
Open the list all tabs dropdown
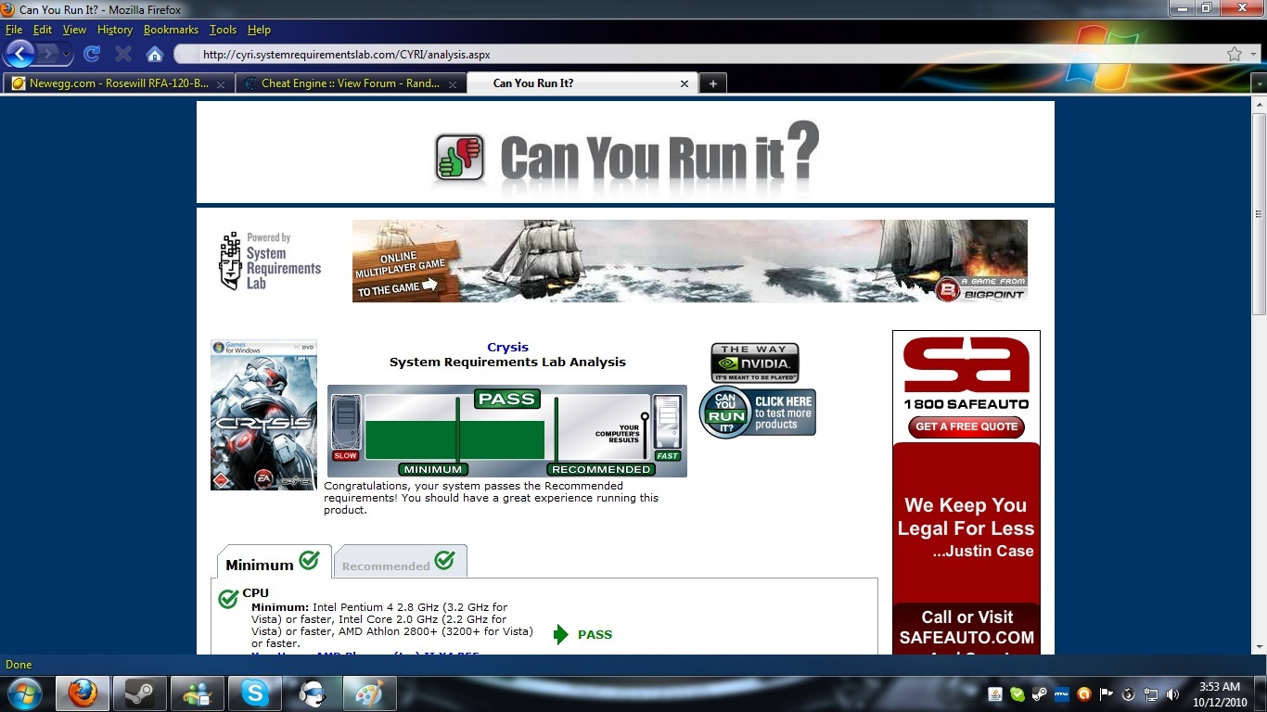click(1259, 83)
